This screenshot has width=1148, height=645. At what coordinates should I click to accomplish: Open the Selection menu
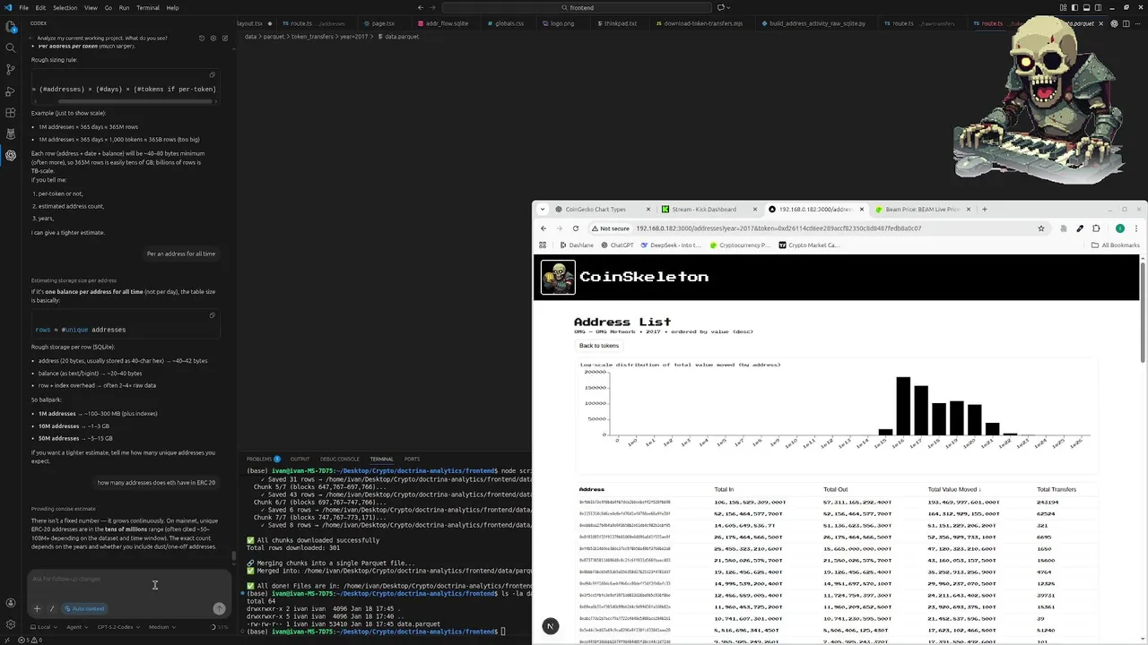(x=65, y=8)
